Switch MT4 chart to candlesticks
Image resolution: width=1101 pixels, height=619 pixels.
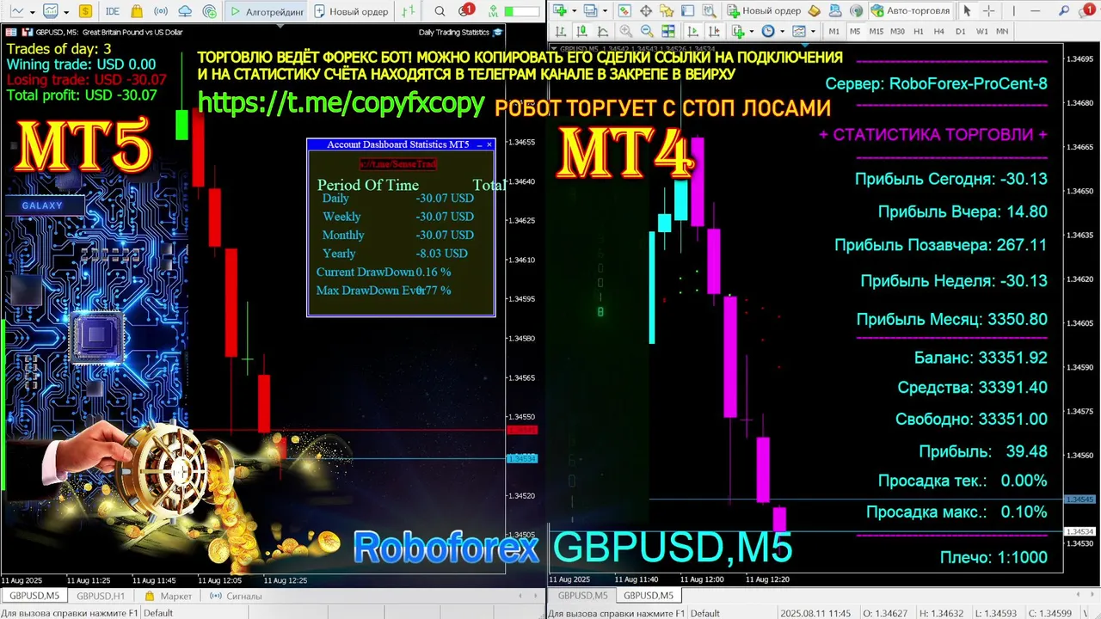click(x=581, y=31)
